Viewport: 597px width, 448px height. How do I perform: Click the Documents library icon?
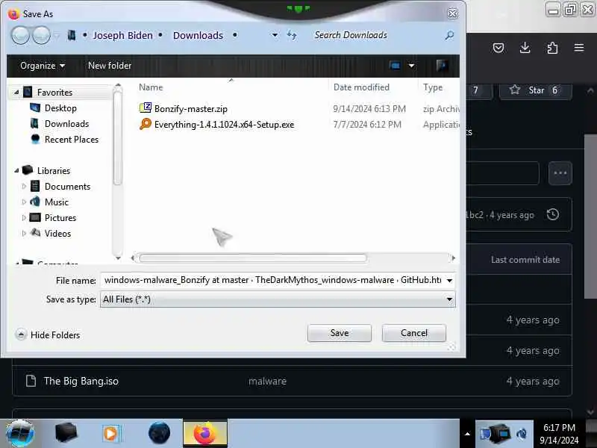pyautogui.click(x=35, y=186)
